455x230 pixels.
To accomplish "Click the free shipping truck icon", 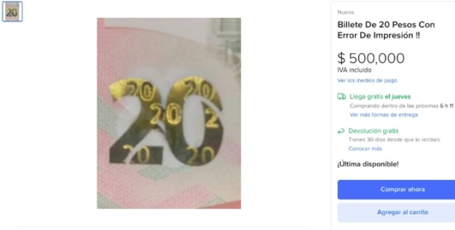I will (x=342, y=97).
